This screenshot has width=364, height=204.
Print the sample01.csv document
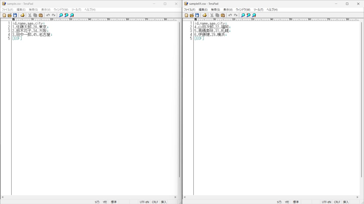pyautogui.click(x=204, y=15)
